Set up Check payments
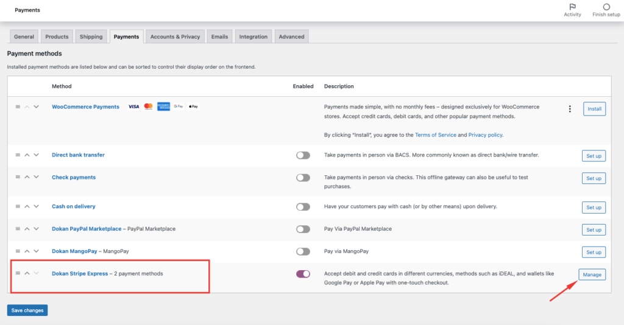Viewport: 624px width, 325px height. [594, 178]
